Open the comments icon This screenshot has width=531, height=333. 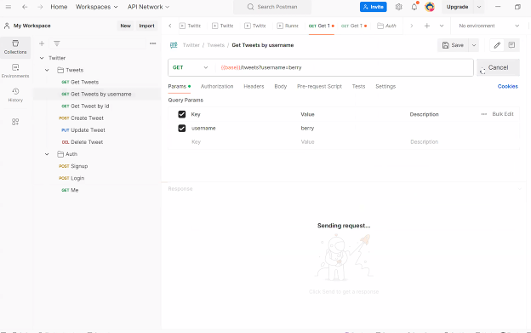[x=511, y=45]
